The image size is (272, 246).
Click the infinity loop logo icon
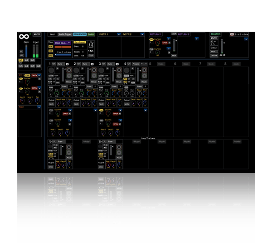tap(24, 35)
